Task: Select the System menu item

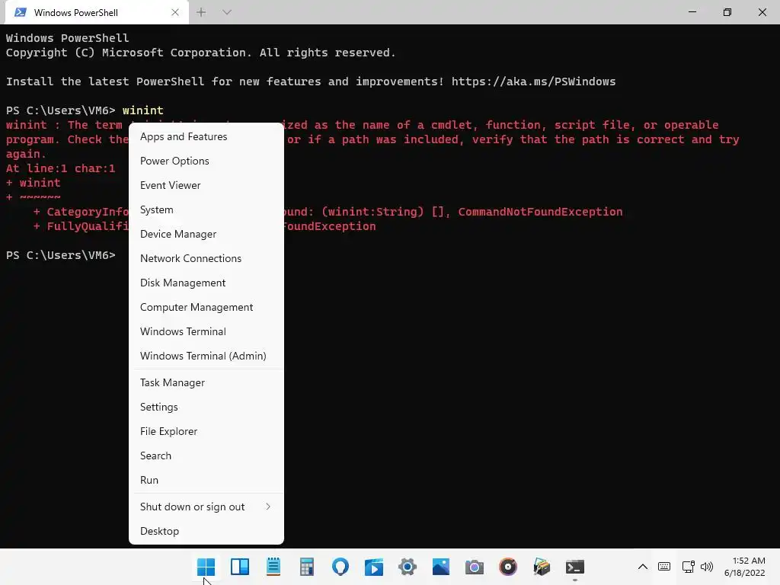Action: pos(206,209)
